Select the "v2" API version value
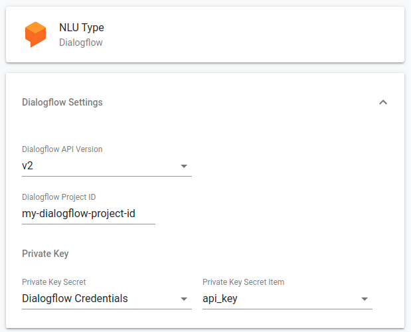Image resolution: width=411 pixels, height=332 pixels. [x=28, y=166]
